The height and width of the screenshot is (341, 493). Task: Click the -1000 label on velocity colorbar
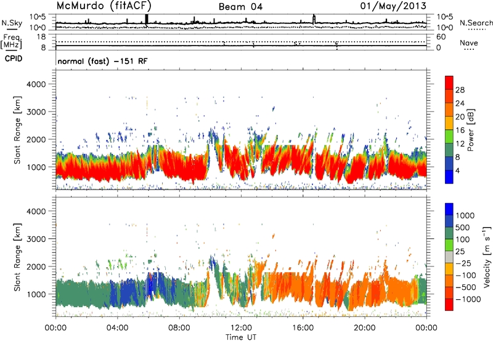click(468, 299)
